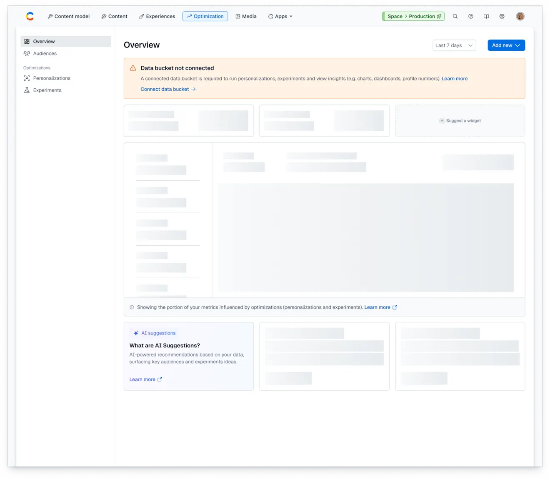Click the help question mark icon
Image resolution: width=550 pixels, height=479 pixels.
(471, 16)
